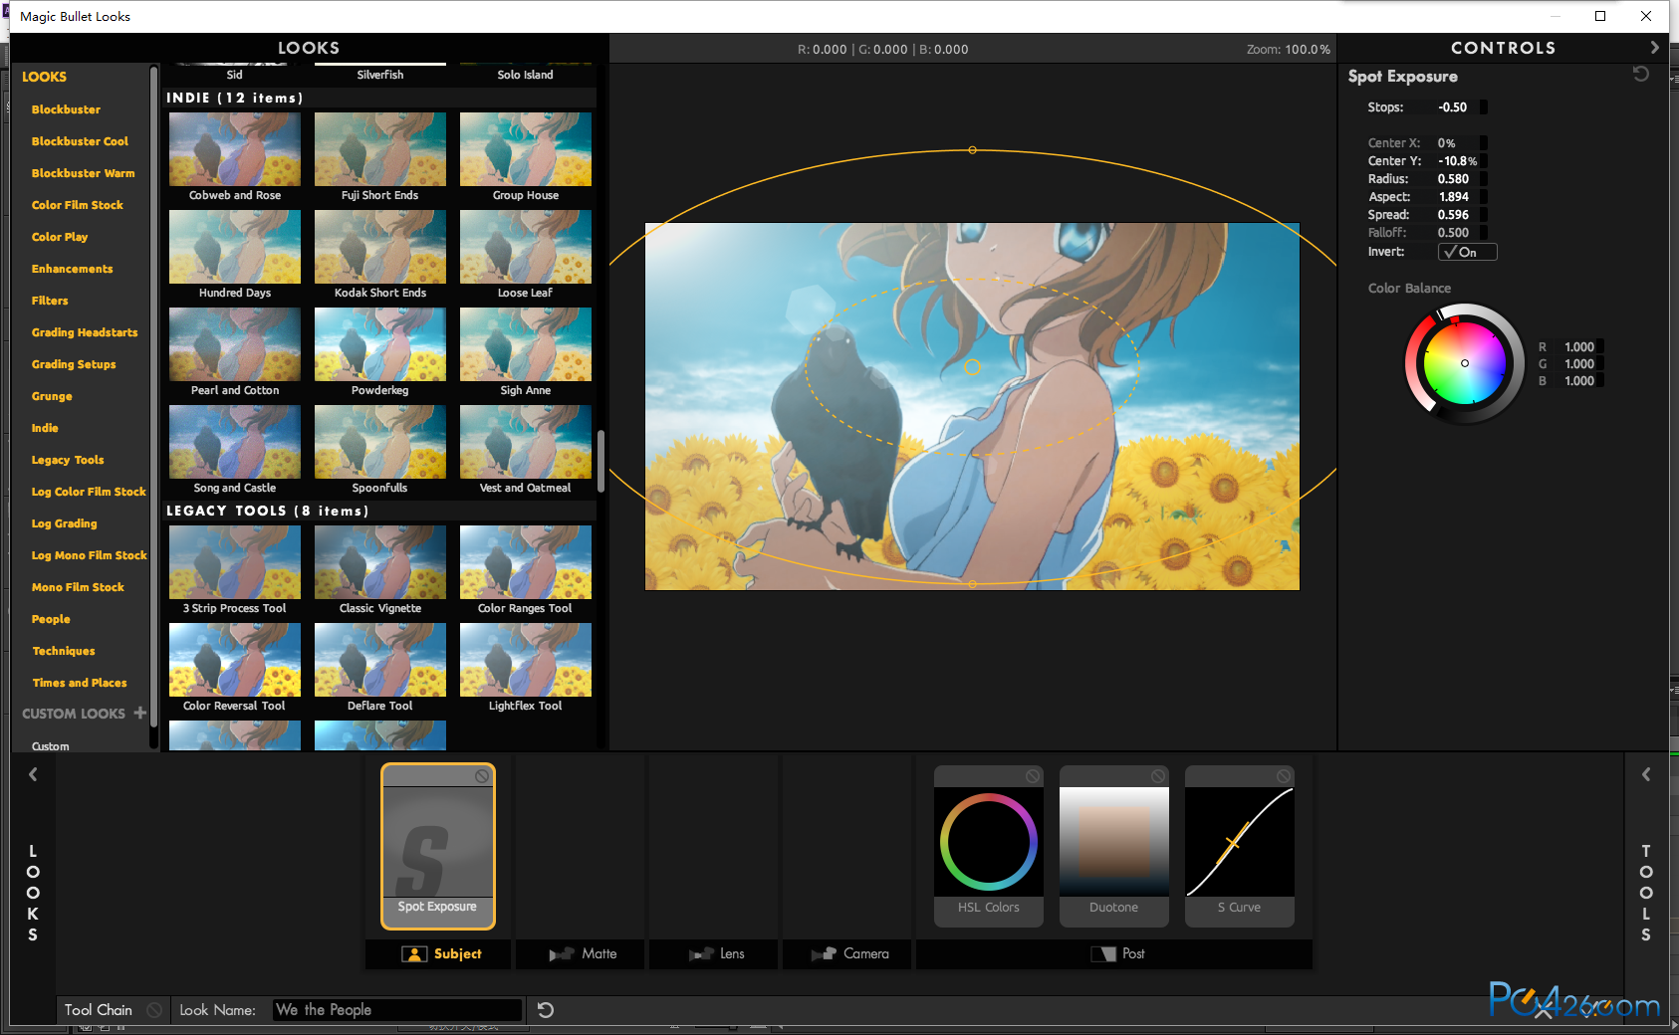Apply the Sigh Anne look
Image resolution: width=1679 pixels, height=1035 pixels.
tap(526, 344)
